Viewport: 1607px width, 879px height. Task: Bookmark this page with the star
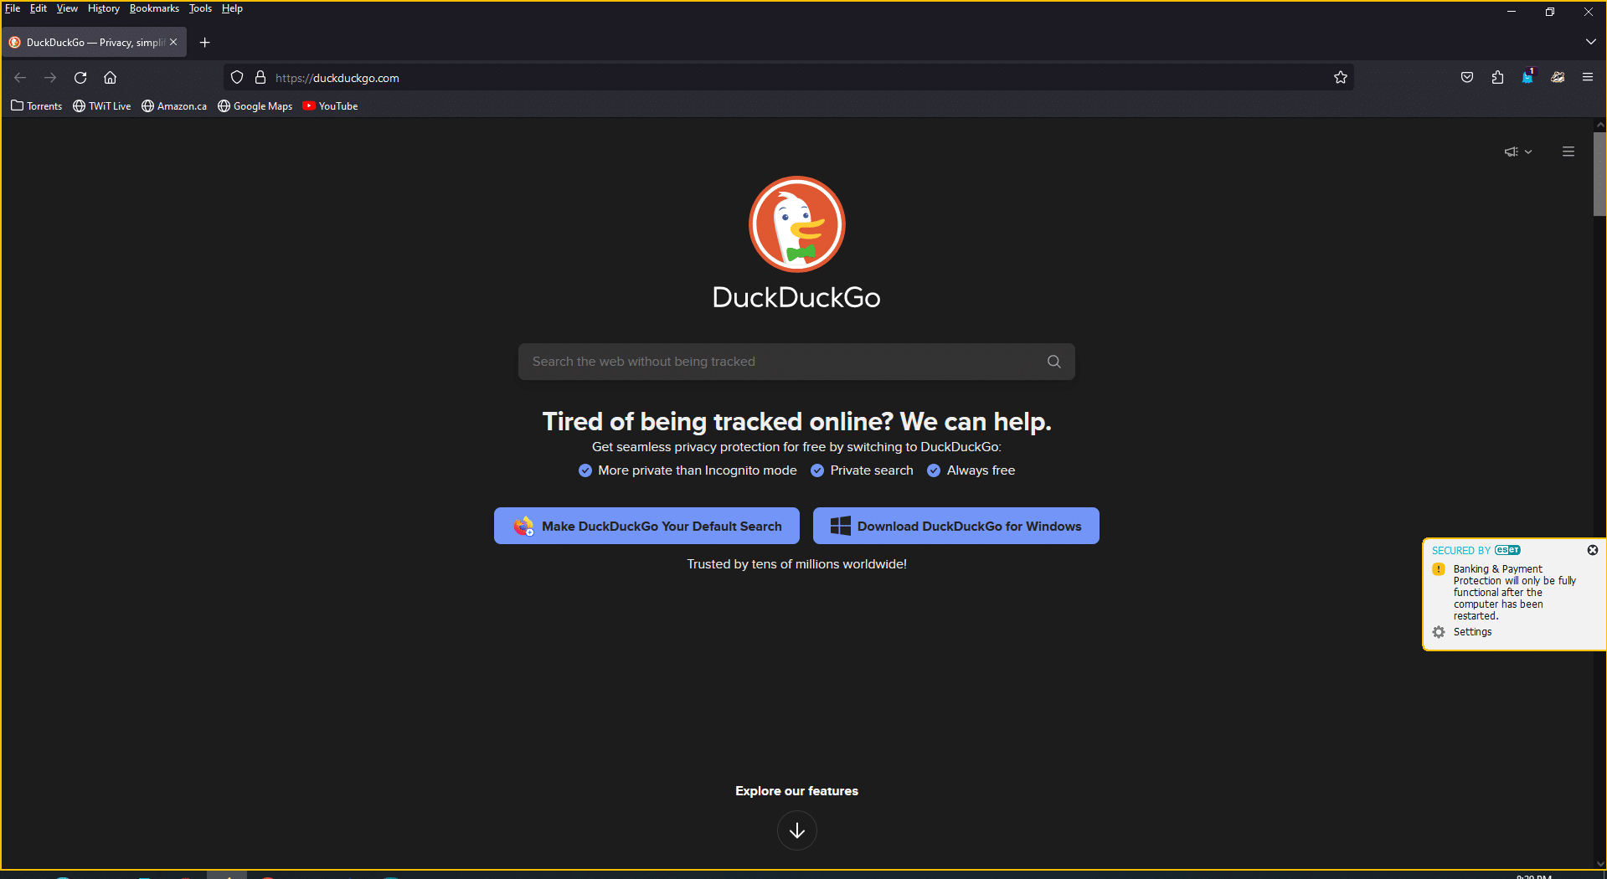[1341, 78]
